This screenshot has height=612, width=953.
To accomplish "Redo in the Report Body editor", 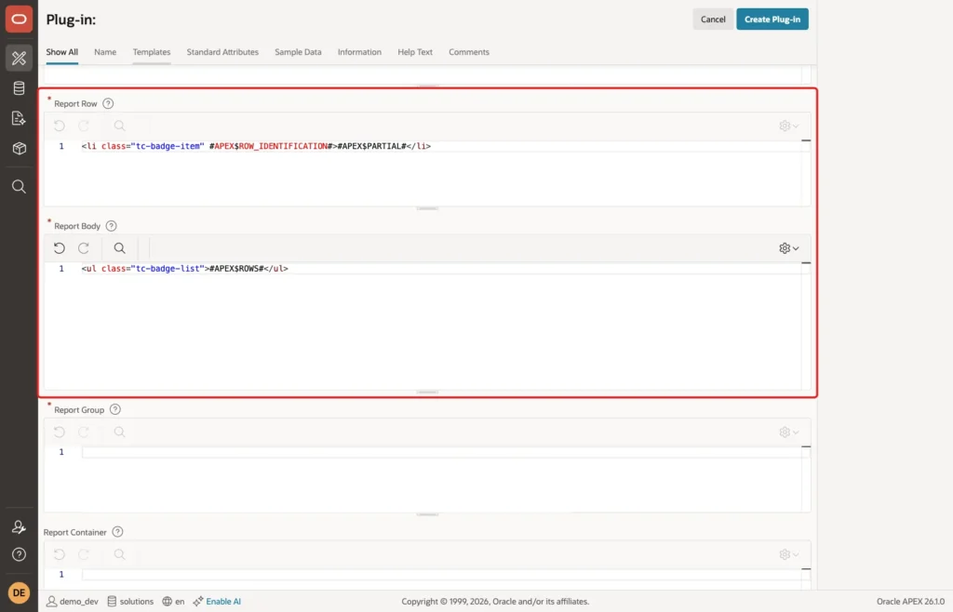I will pyautogui.click(x=84, y=248).
